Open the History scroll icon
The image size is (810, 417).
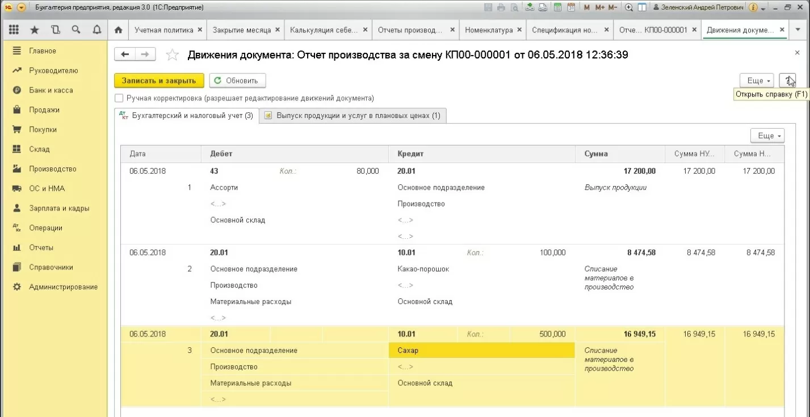[x=55, y=30]
